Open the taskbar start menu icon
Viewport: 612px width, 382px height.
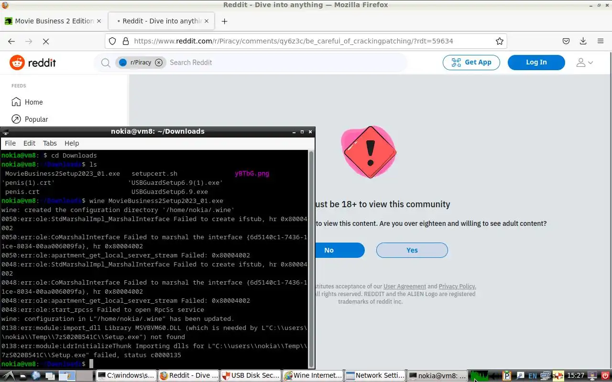click(9, 375)
